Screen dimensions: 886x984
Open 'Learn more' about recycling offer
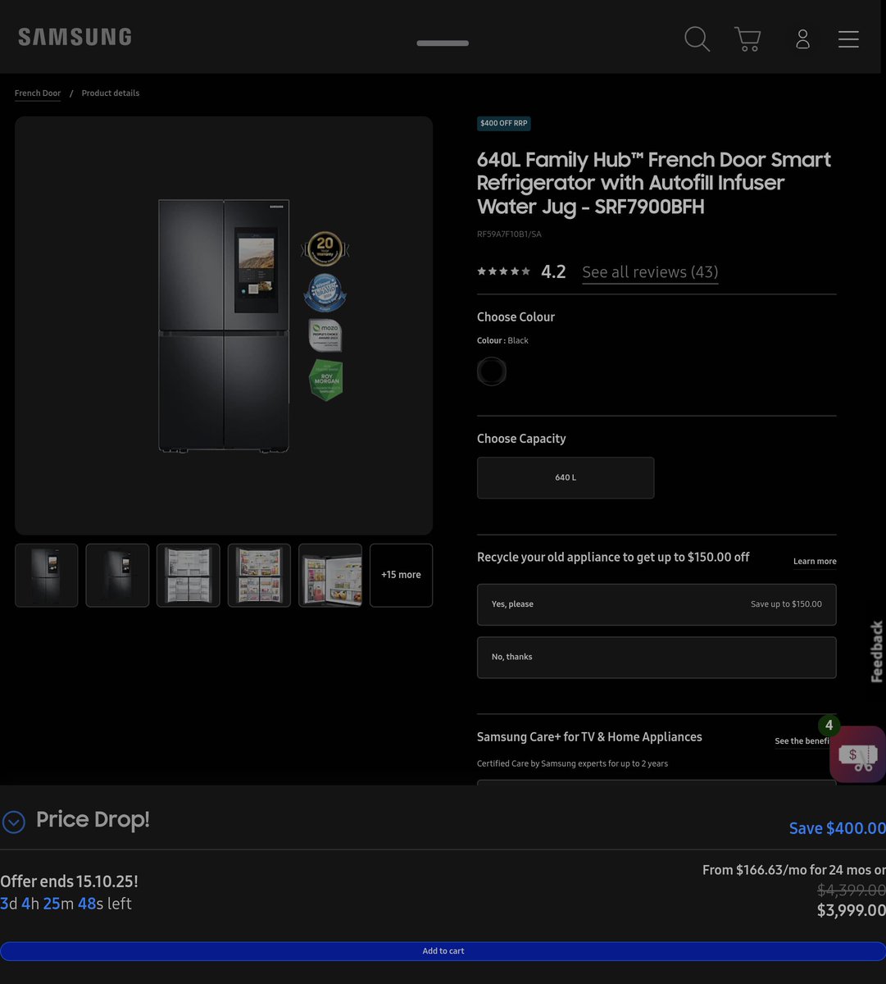tap(815, 562)
